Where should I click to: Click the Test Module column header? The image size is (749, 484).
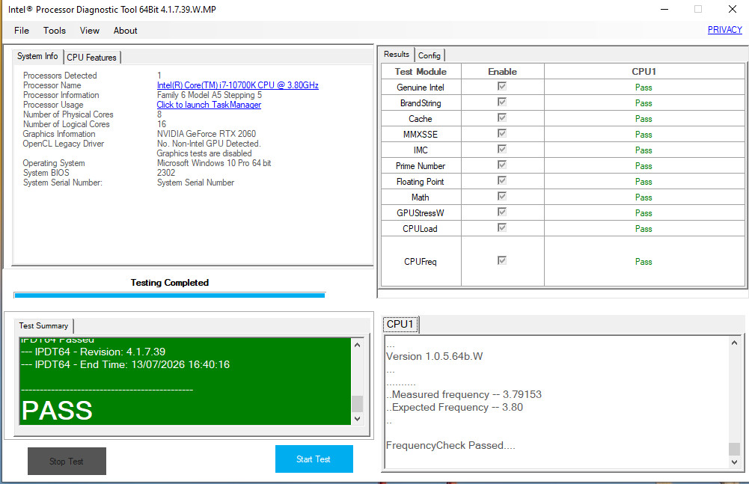point(421,72)
